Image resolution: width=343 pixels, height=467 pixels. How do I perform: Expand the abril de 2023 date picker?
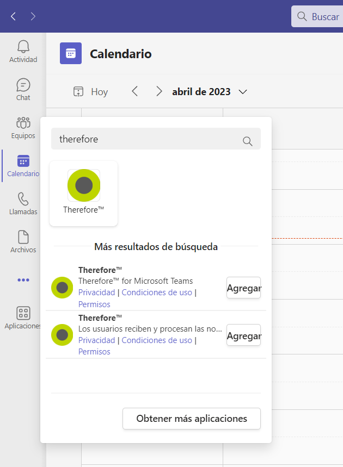[x=210, y=92]
